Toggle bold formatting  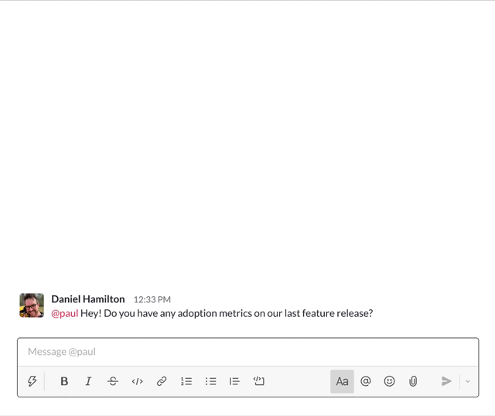coord(64,381)
